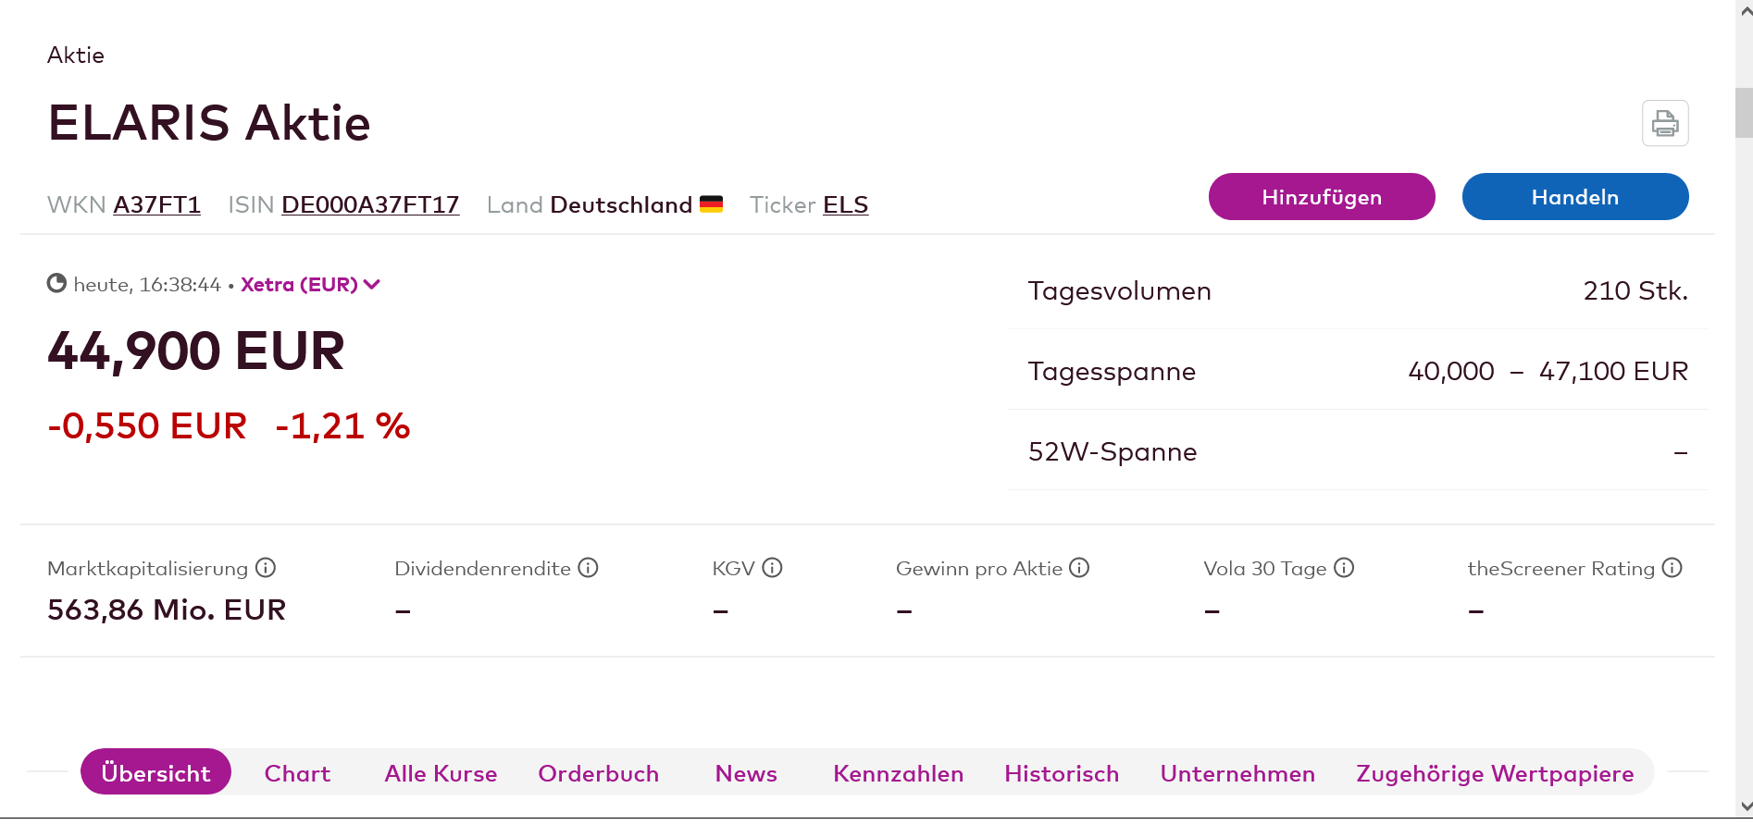This screenshot has height=825, width=1753.
Task: Show Dividendenrendite info tooltip icon
Action: coord(589,568)
